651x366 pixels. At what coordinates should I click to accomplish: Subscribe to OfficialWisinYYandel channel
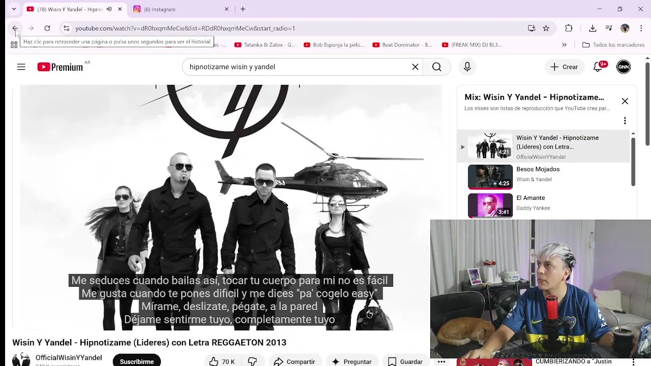click(x=137, y=361)
